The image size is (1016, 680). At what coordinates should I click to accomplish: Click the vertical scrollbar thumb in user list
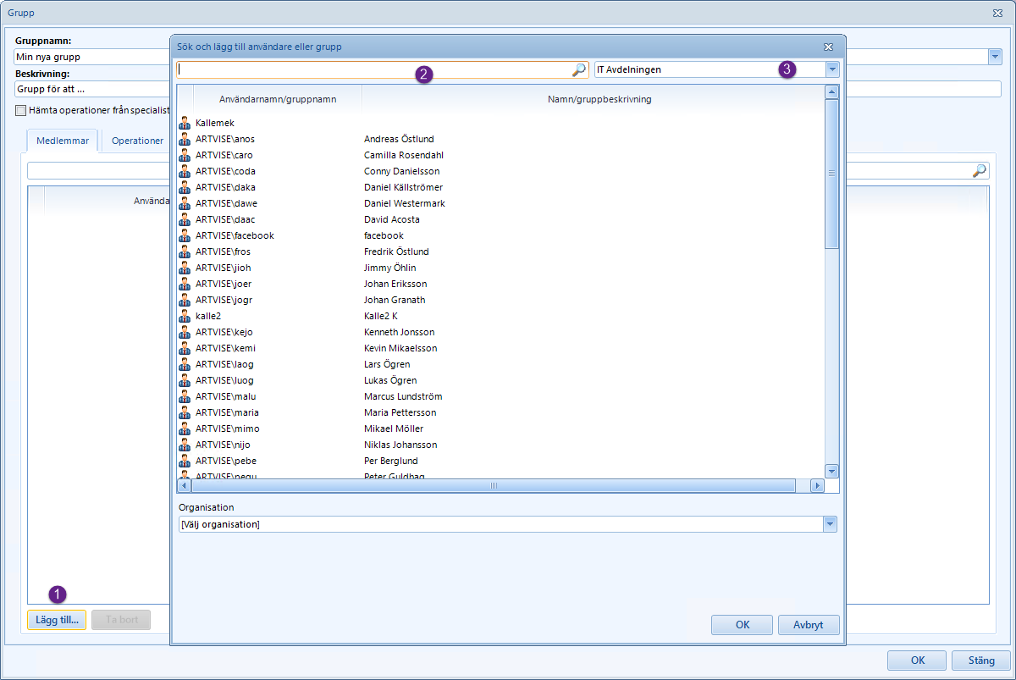point(831,174)
